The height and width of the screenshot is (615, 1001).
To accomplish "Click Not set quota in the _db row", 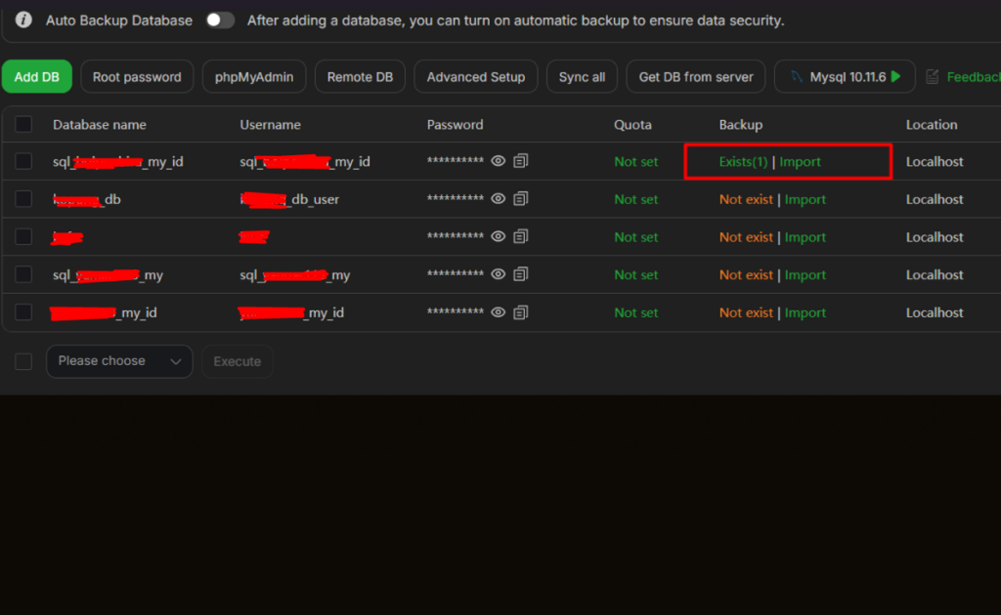I will pos(635,199).
